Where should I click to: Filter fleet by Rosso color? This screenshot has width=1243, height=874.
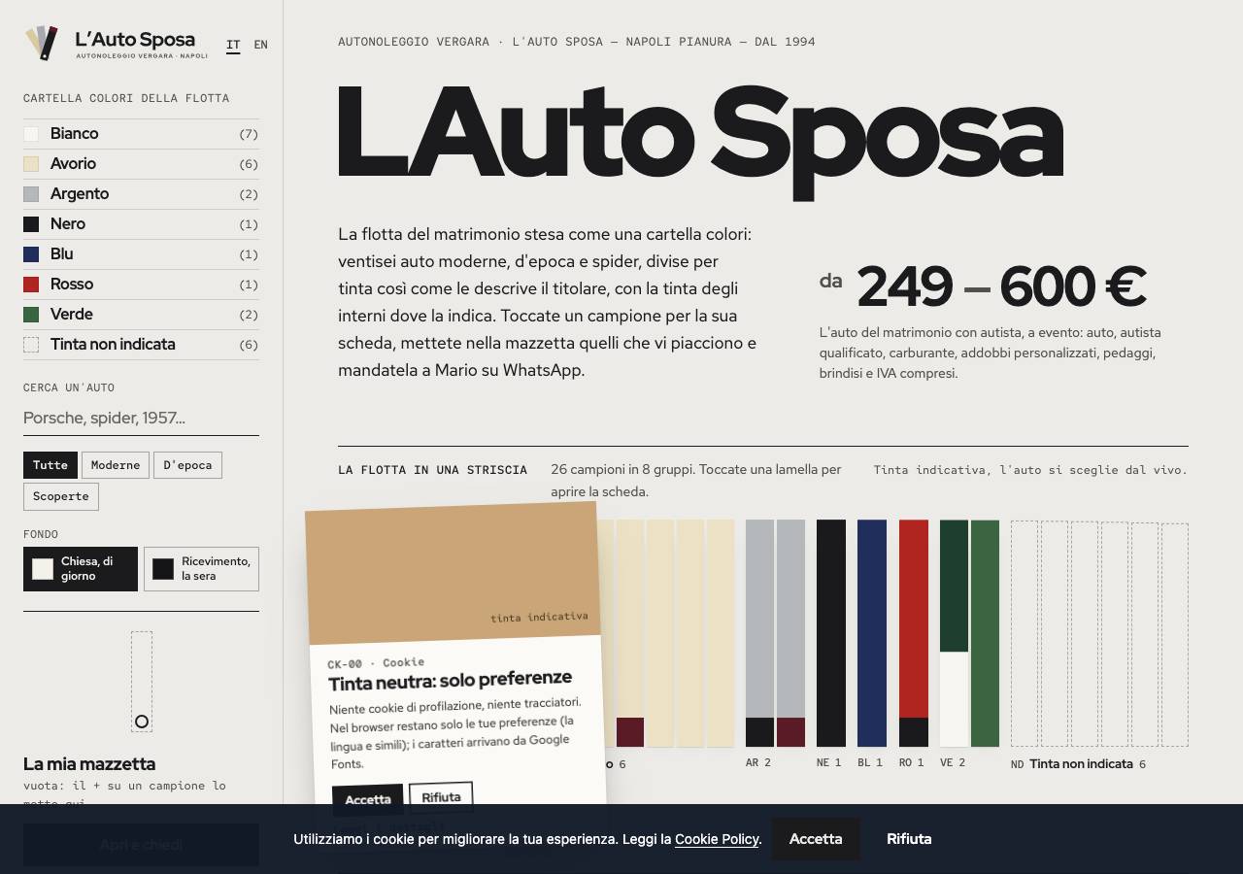click(x=141, y=285)
